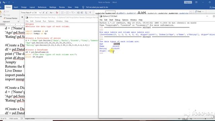This screenshot has width=215, height=121.
Task: Increase font size with the grow font icon
Action: click(x=43, y=13)
